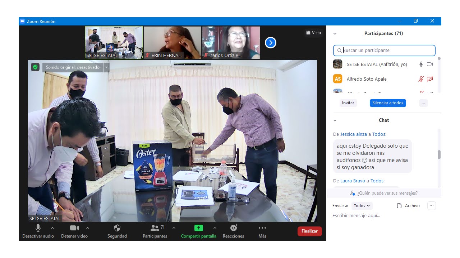Open the Más three-dots menu

262,228
